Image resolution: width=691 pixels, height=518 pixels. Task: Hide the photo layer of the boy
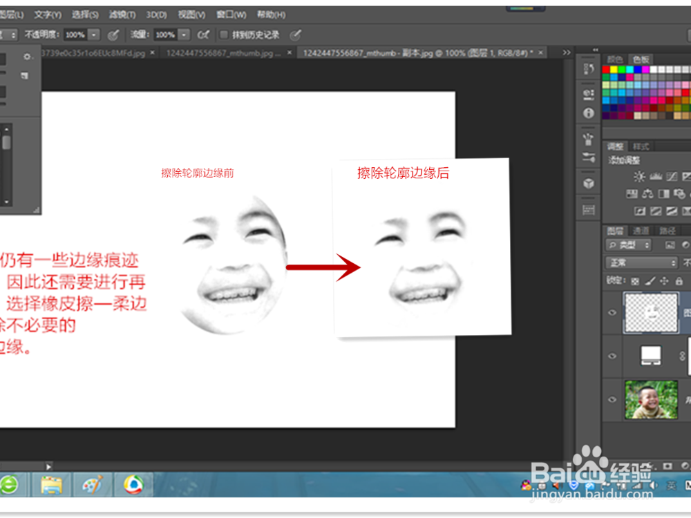[612, 399]
